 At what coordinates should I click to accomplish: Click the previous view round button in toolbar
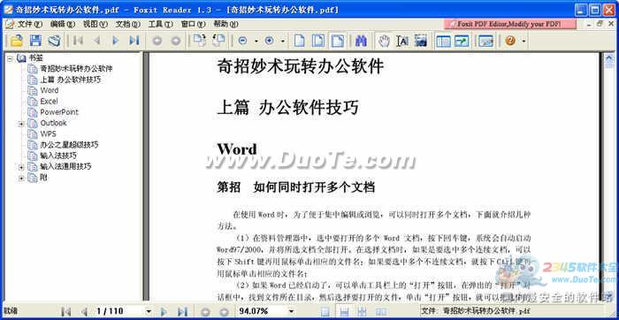(x=157, y=41)
